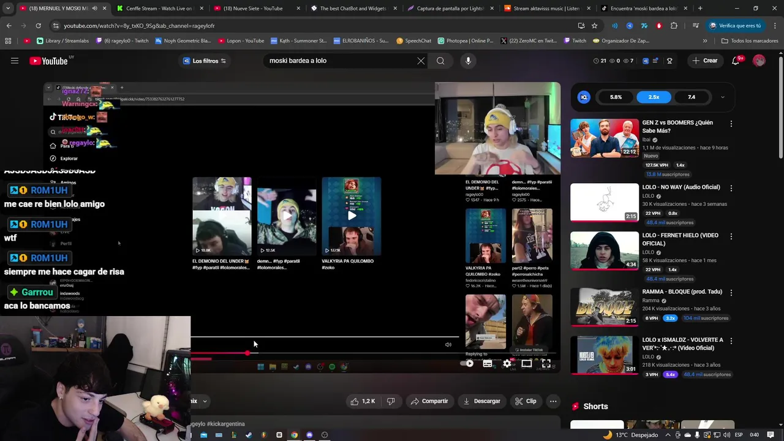Mute via embedded TikTok volume icon
Viewport: 784px width, 441px height.
click(448, 344)
